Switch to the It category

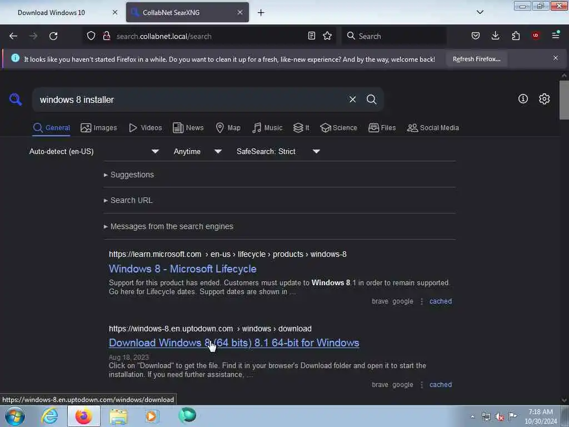[x=301, y=128]
